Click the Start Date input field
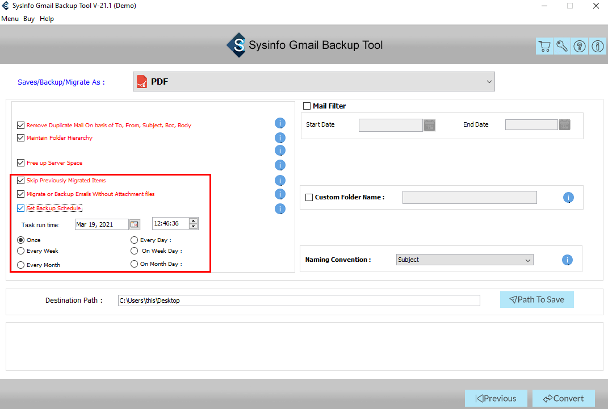 click(x=391, y=125)
